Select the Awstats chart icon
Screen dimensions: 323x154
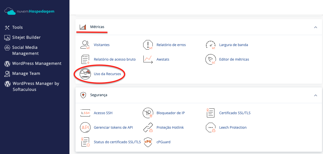[x=148, y=59]
